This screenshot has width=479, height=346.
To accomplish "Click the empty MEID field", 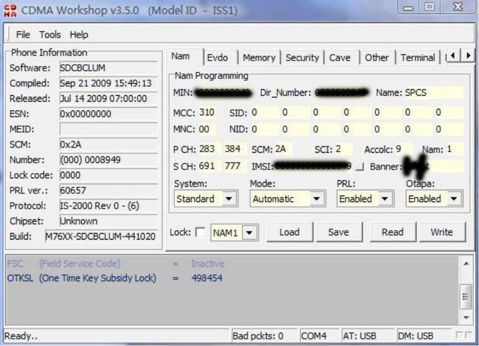I will (x=108, y=130).
